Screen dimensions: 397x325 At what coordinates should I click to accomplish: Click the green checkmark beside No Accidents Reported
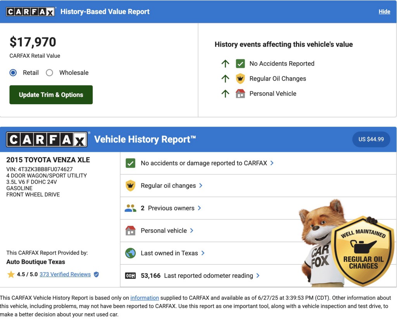click(x=240, y=64)
